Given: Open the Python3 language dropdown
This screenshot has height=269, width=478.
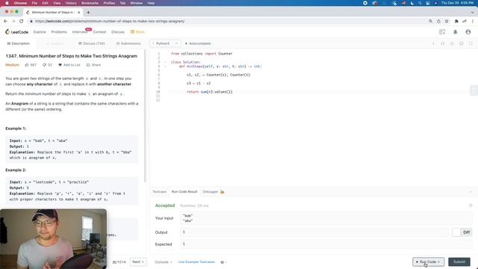Looking at the screenshot, I should coord(165,43).
